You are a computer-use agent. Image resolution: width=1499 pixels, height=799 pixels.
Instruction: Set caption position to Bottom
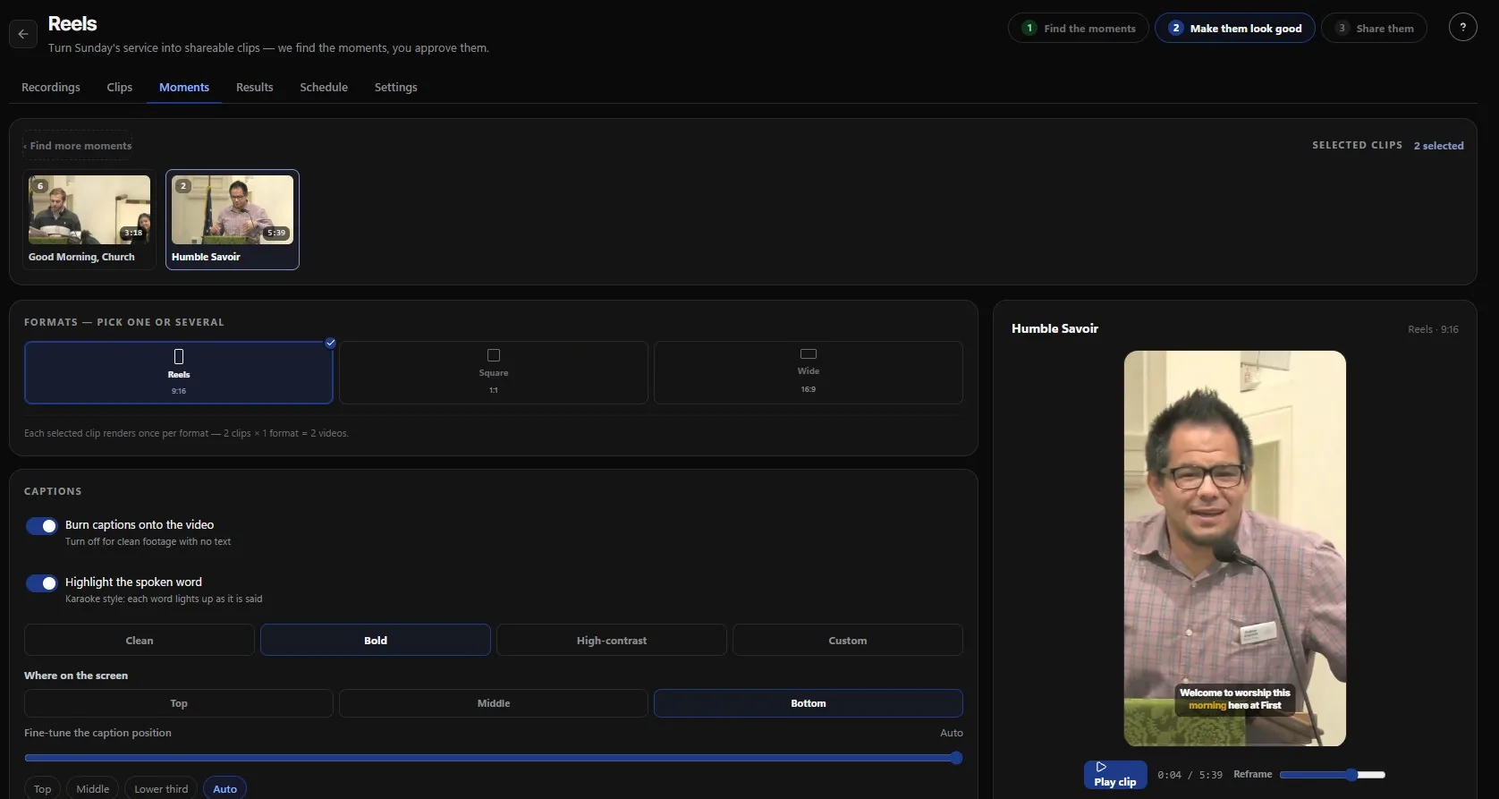[x=809, y=703]
